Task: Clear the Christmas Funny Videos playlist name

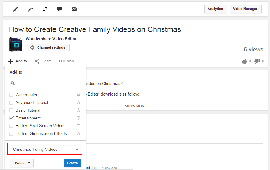Action: (x=77, y=150)
